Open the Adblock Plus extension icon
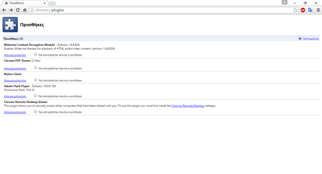This screenshot has width=322, height=174. (303, 10)
